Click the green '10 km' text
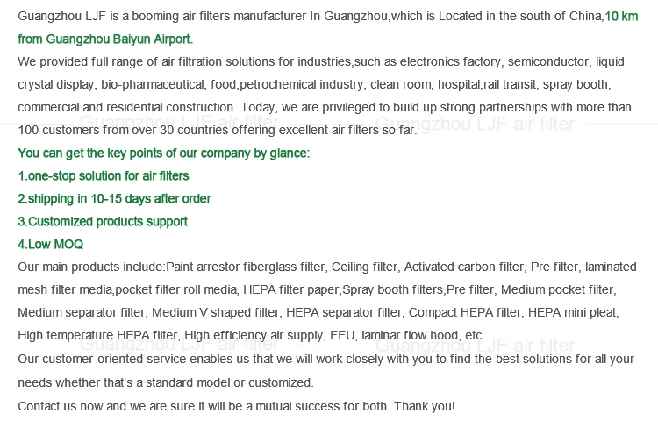Image resolution: width=658 pixels, height=435 pixels. coord(621,17)
